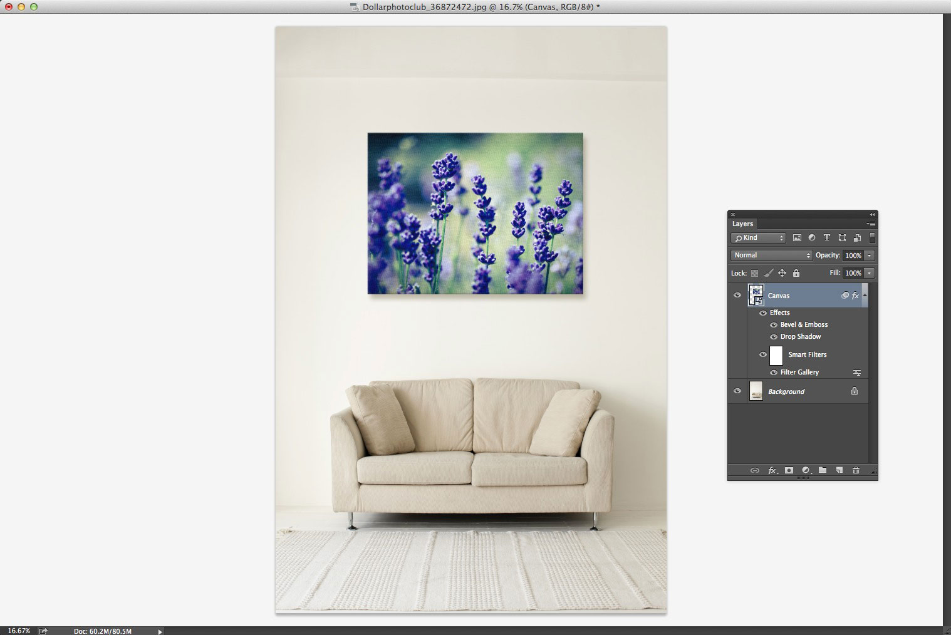Toggle layer filtering on/off switch
Image resolution: width=951 pixels, height=635 pixels.
pyautogui.click(x=872, y=238)
